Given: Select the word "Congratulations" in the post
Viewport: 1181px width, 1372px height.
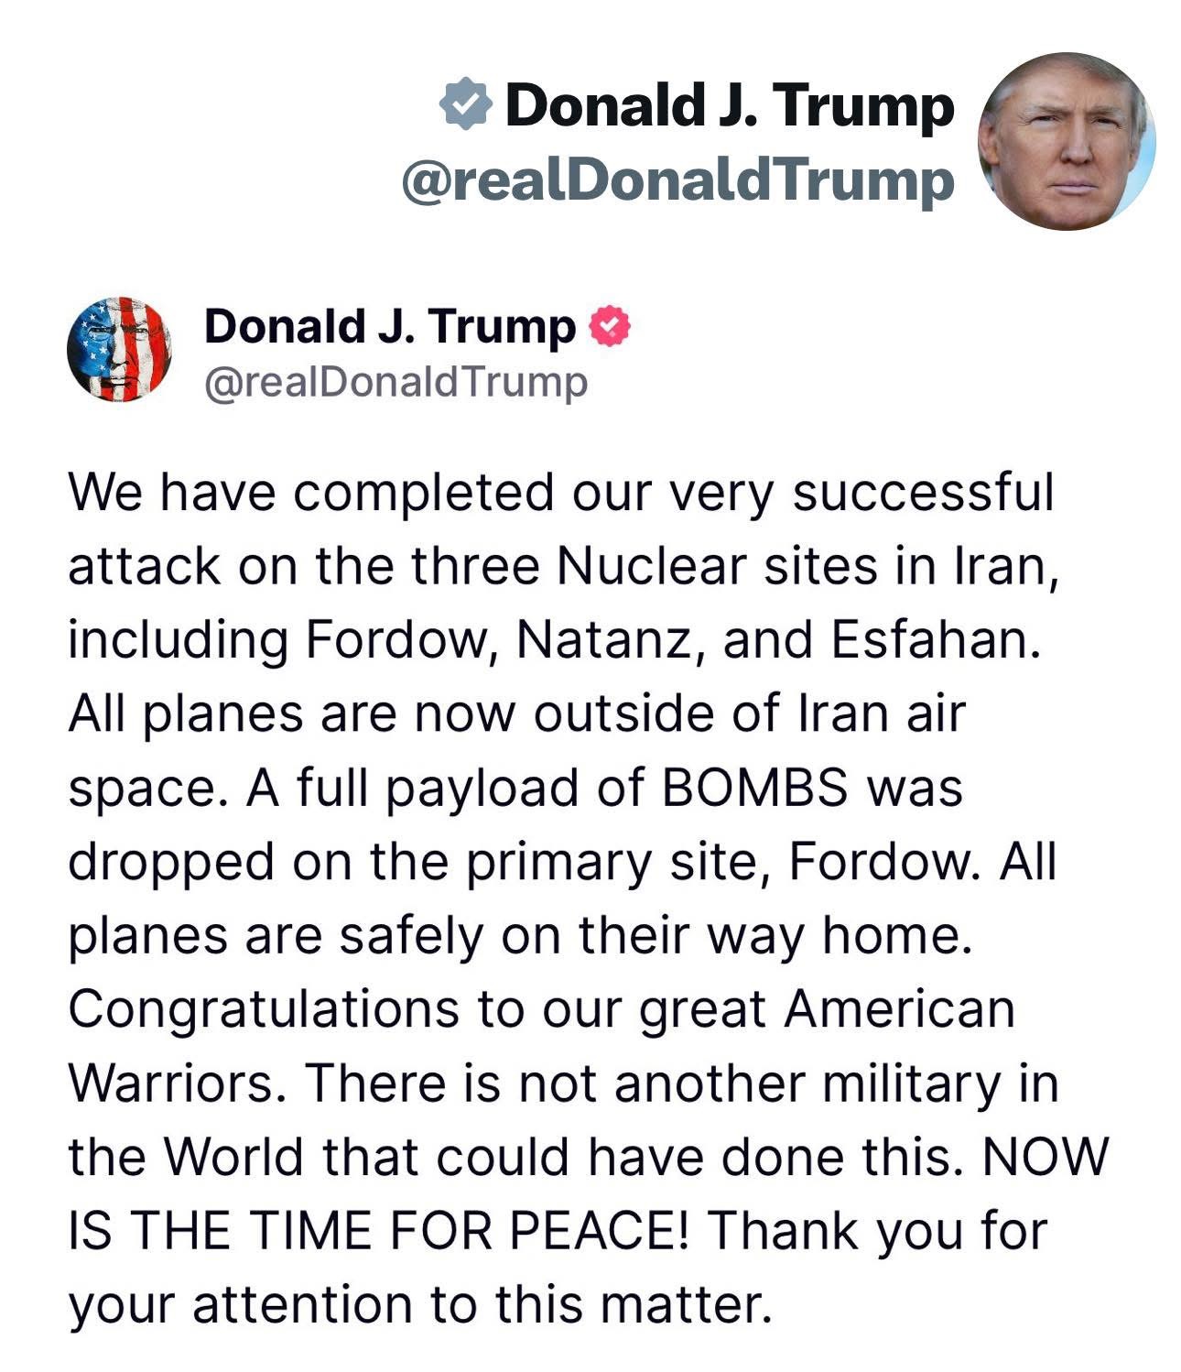Looking at the screenshot, I should pyautogui.click(x=264, y=1010).
